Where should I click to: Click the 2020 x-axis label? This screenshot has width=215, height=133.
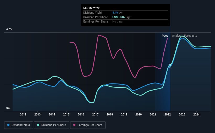click(x=139, y=114)
